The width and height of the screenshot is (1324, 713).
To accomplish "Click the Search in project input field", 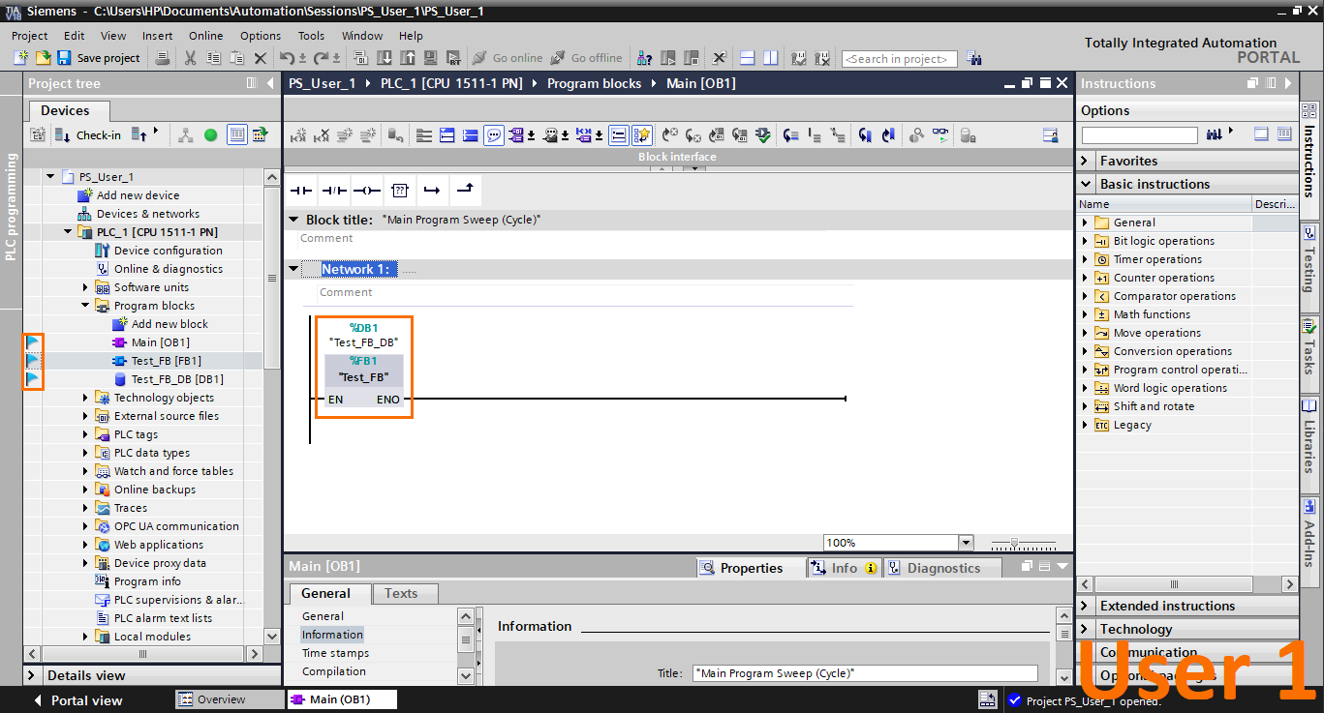I will click(898, 58).
